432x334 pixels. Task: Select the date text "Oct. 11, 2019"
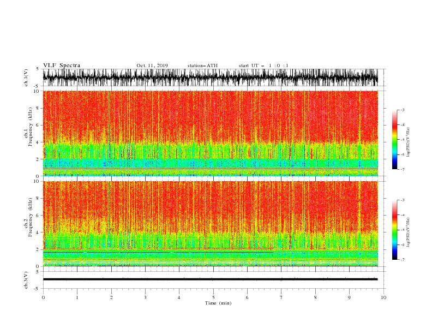coord(152,65)
